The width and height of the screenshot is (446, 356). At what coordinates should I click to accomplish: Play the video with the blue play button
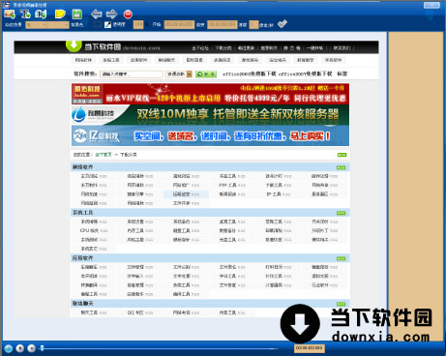[9, 348]
